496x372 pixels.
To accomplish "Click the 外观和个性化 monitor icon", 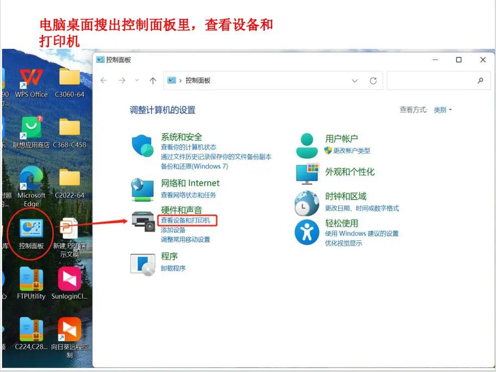I will coord(307,174).
